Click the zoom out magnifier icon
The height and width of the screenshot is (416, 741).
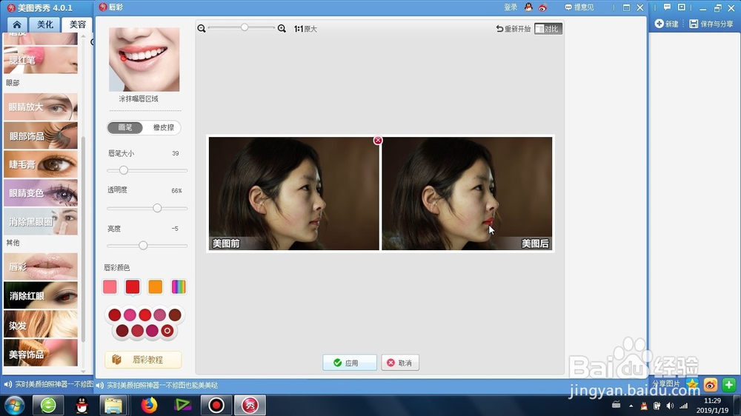(202, 28)
